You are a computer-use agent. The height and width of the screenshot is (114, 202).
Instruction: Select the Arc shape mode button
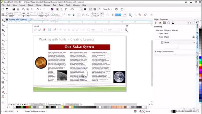(x=88, y=15)
